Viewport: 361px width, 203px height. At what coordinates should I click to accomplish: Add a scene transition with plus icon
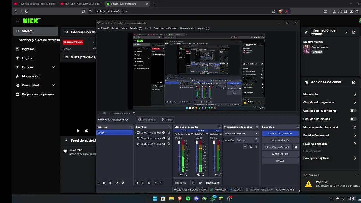245,146
